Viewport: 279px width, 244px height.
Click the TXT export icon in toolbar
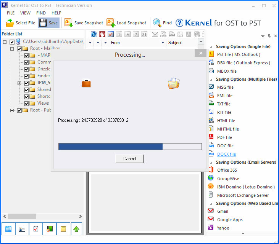pos(172,34)
